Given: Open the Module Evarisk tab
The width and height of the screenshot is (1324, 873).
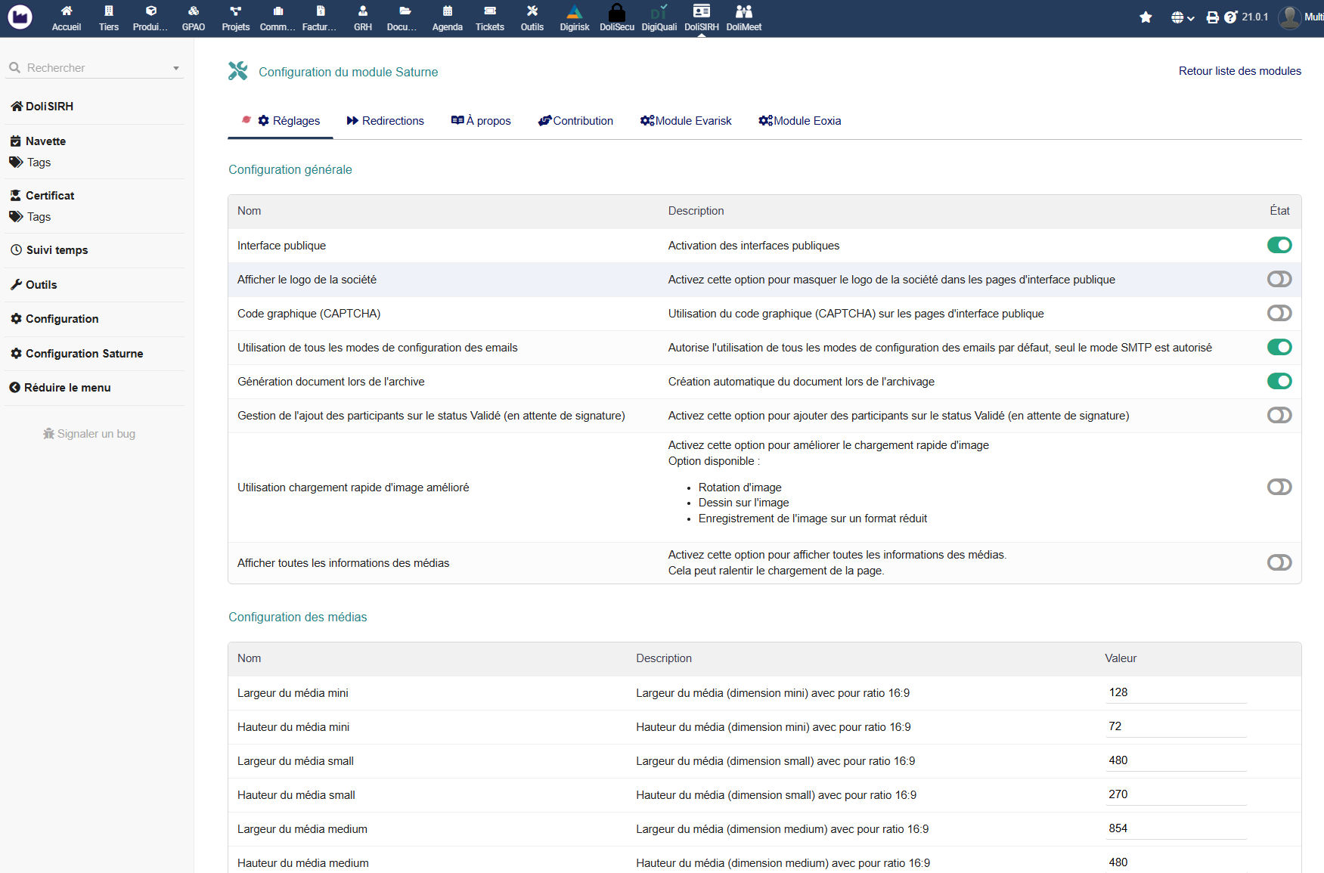Looking at the screenshot, I should 686,121.
